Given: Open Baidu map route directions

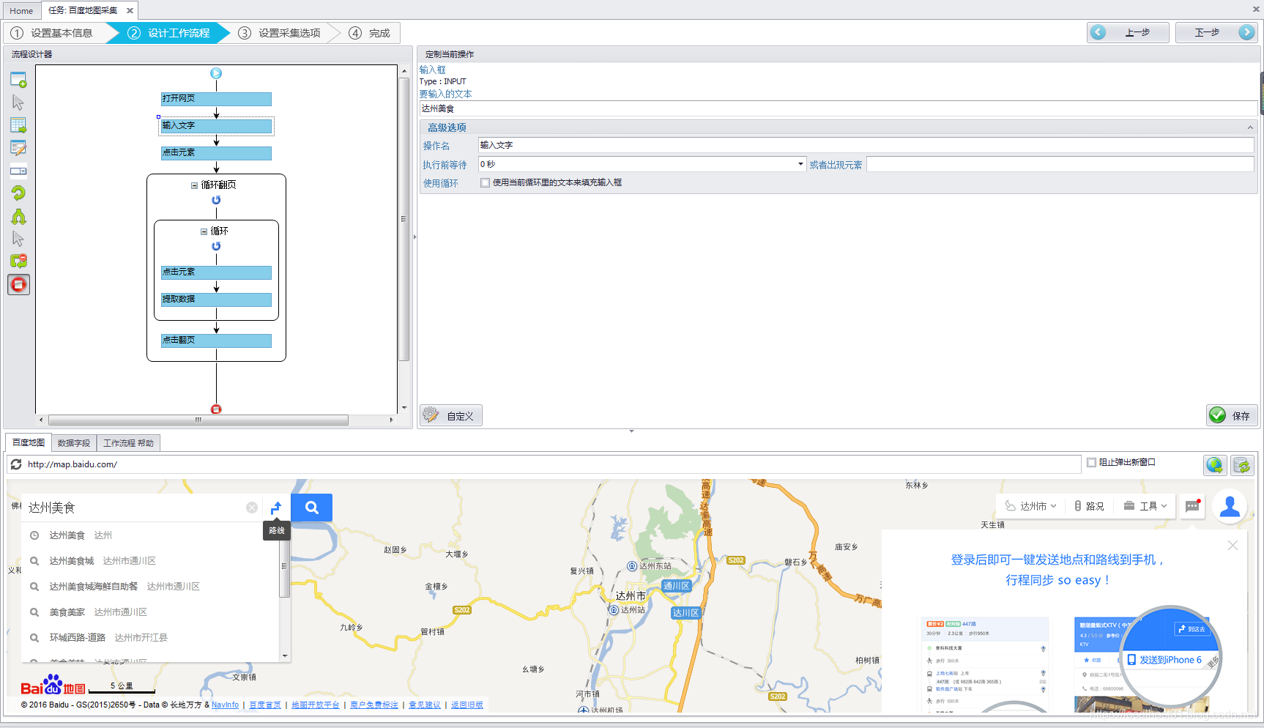Looking at the screenshot, I should point(276,508).
